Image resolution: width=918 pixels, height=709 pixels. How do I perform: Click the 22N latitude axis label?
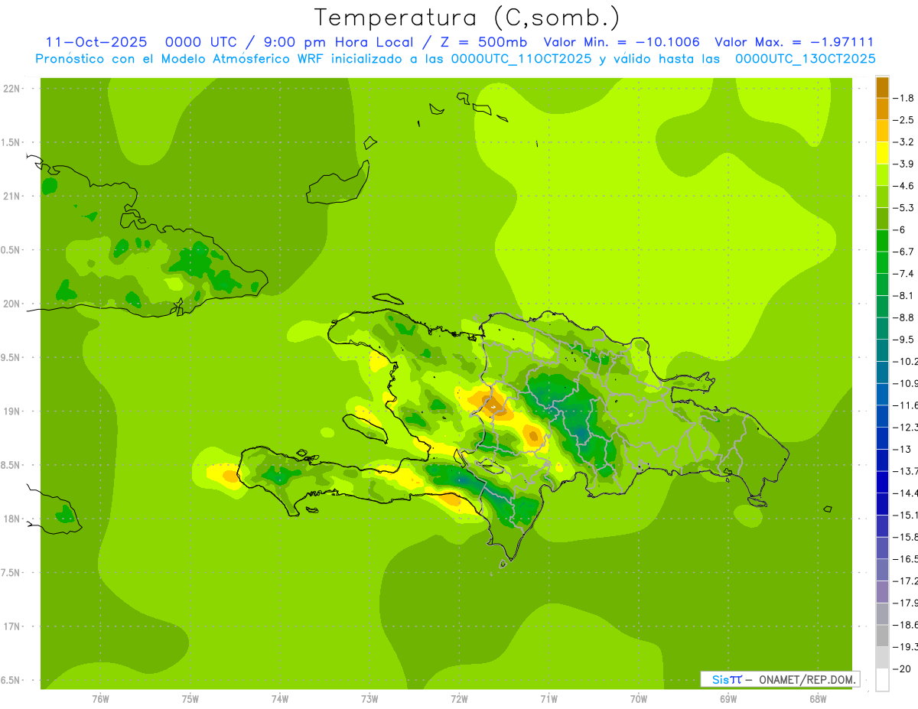pyautogui.click(x=11, y=89)
